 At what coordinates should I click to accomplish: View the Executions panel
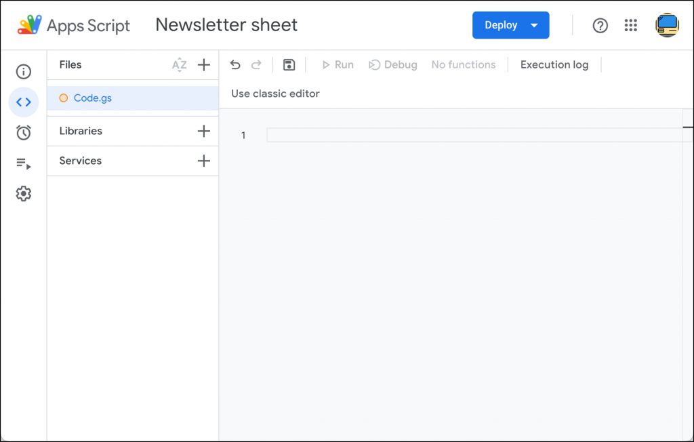pyautogui.click(x=24, y=163)
